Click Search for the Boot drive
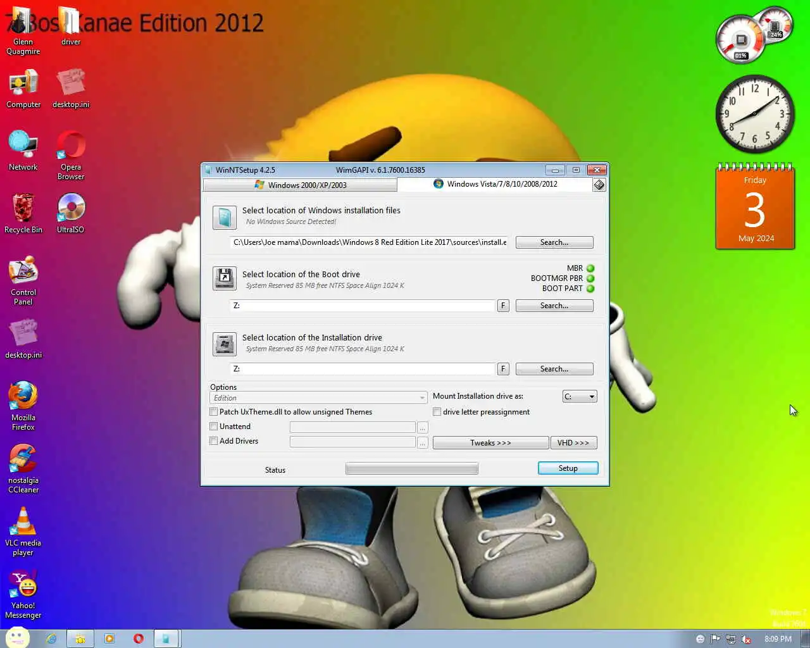810x648 pixels. 554,306
